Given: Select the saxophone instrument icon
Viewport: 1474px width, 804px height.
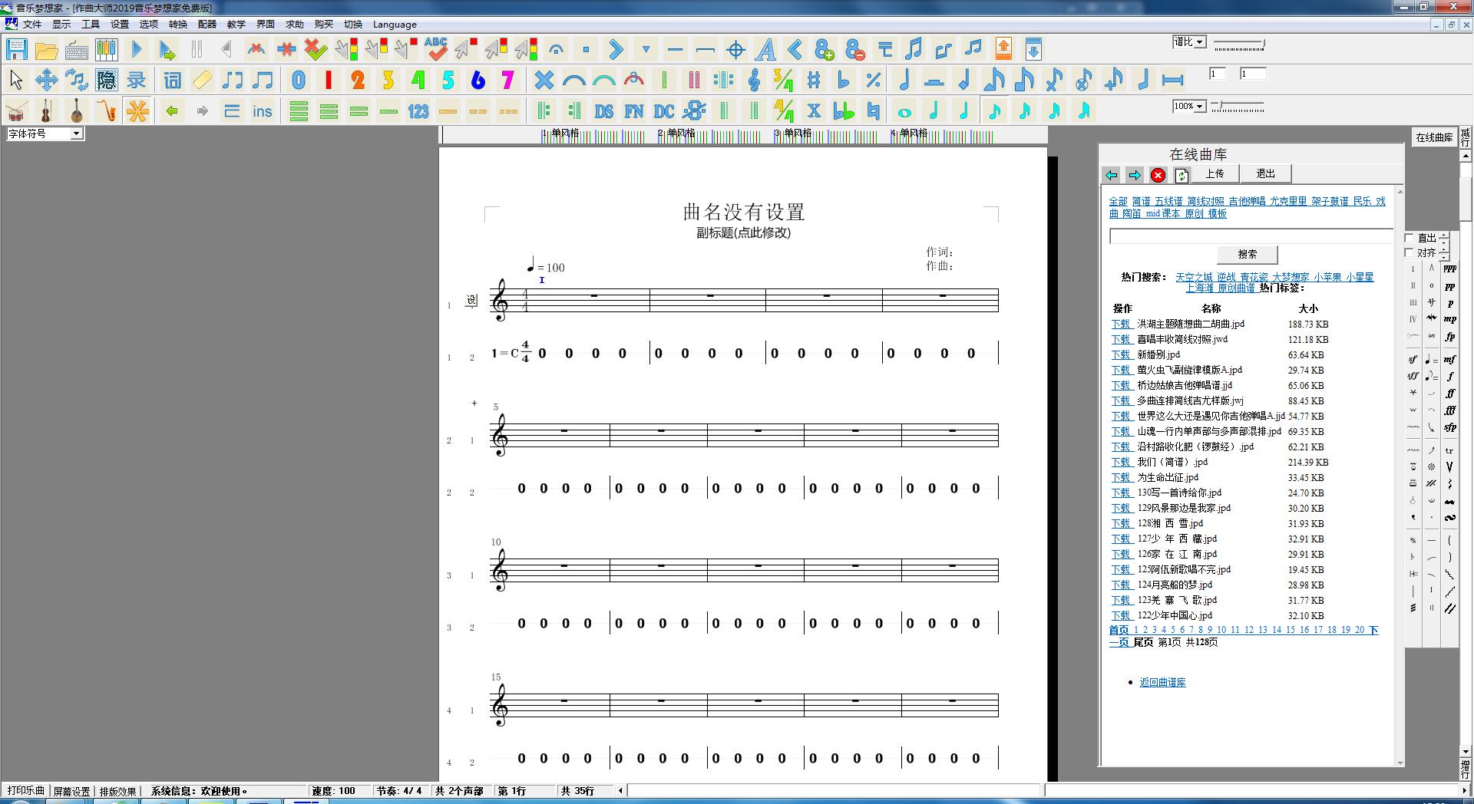Looking at the screenshot, I should coord(107,111).
